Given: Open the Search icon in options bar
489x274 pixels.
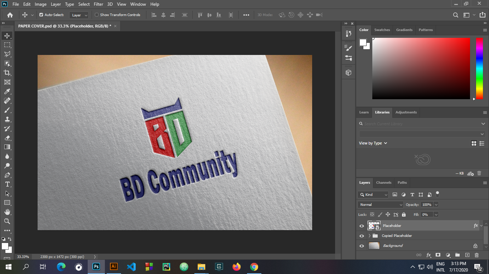Looking at the screenshot, I should 456,15.
